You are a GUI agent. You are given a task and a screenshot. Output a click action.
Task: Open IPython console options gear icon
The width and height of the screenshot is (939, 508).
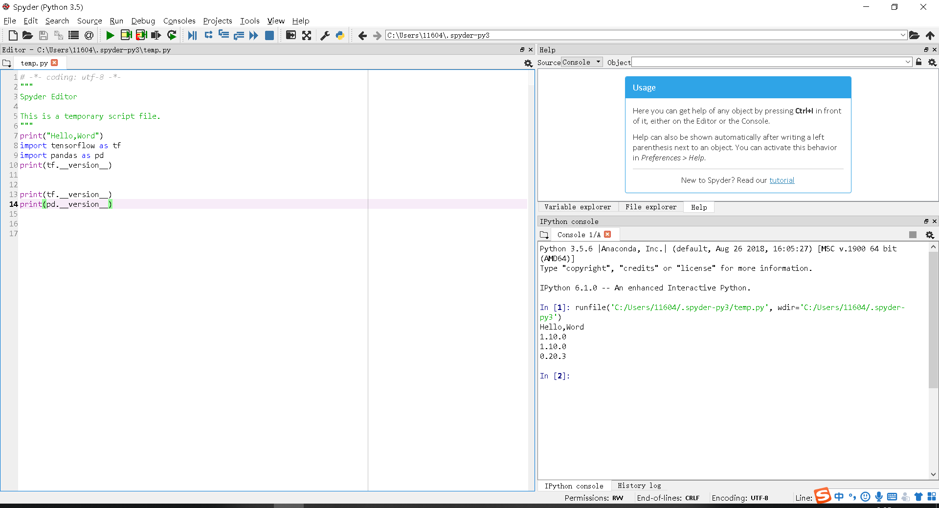[930, 235]
